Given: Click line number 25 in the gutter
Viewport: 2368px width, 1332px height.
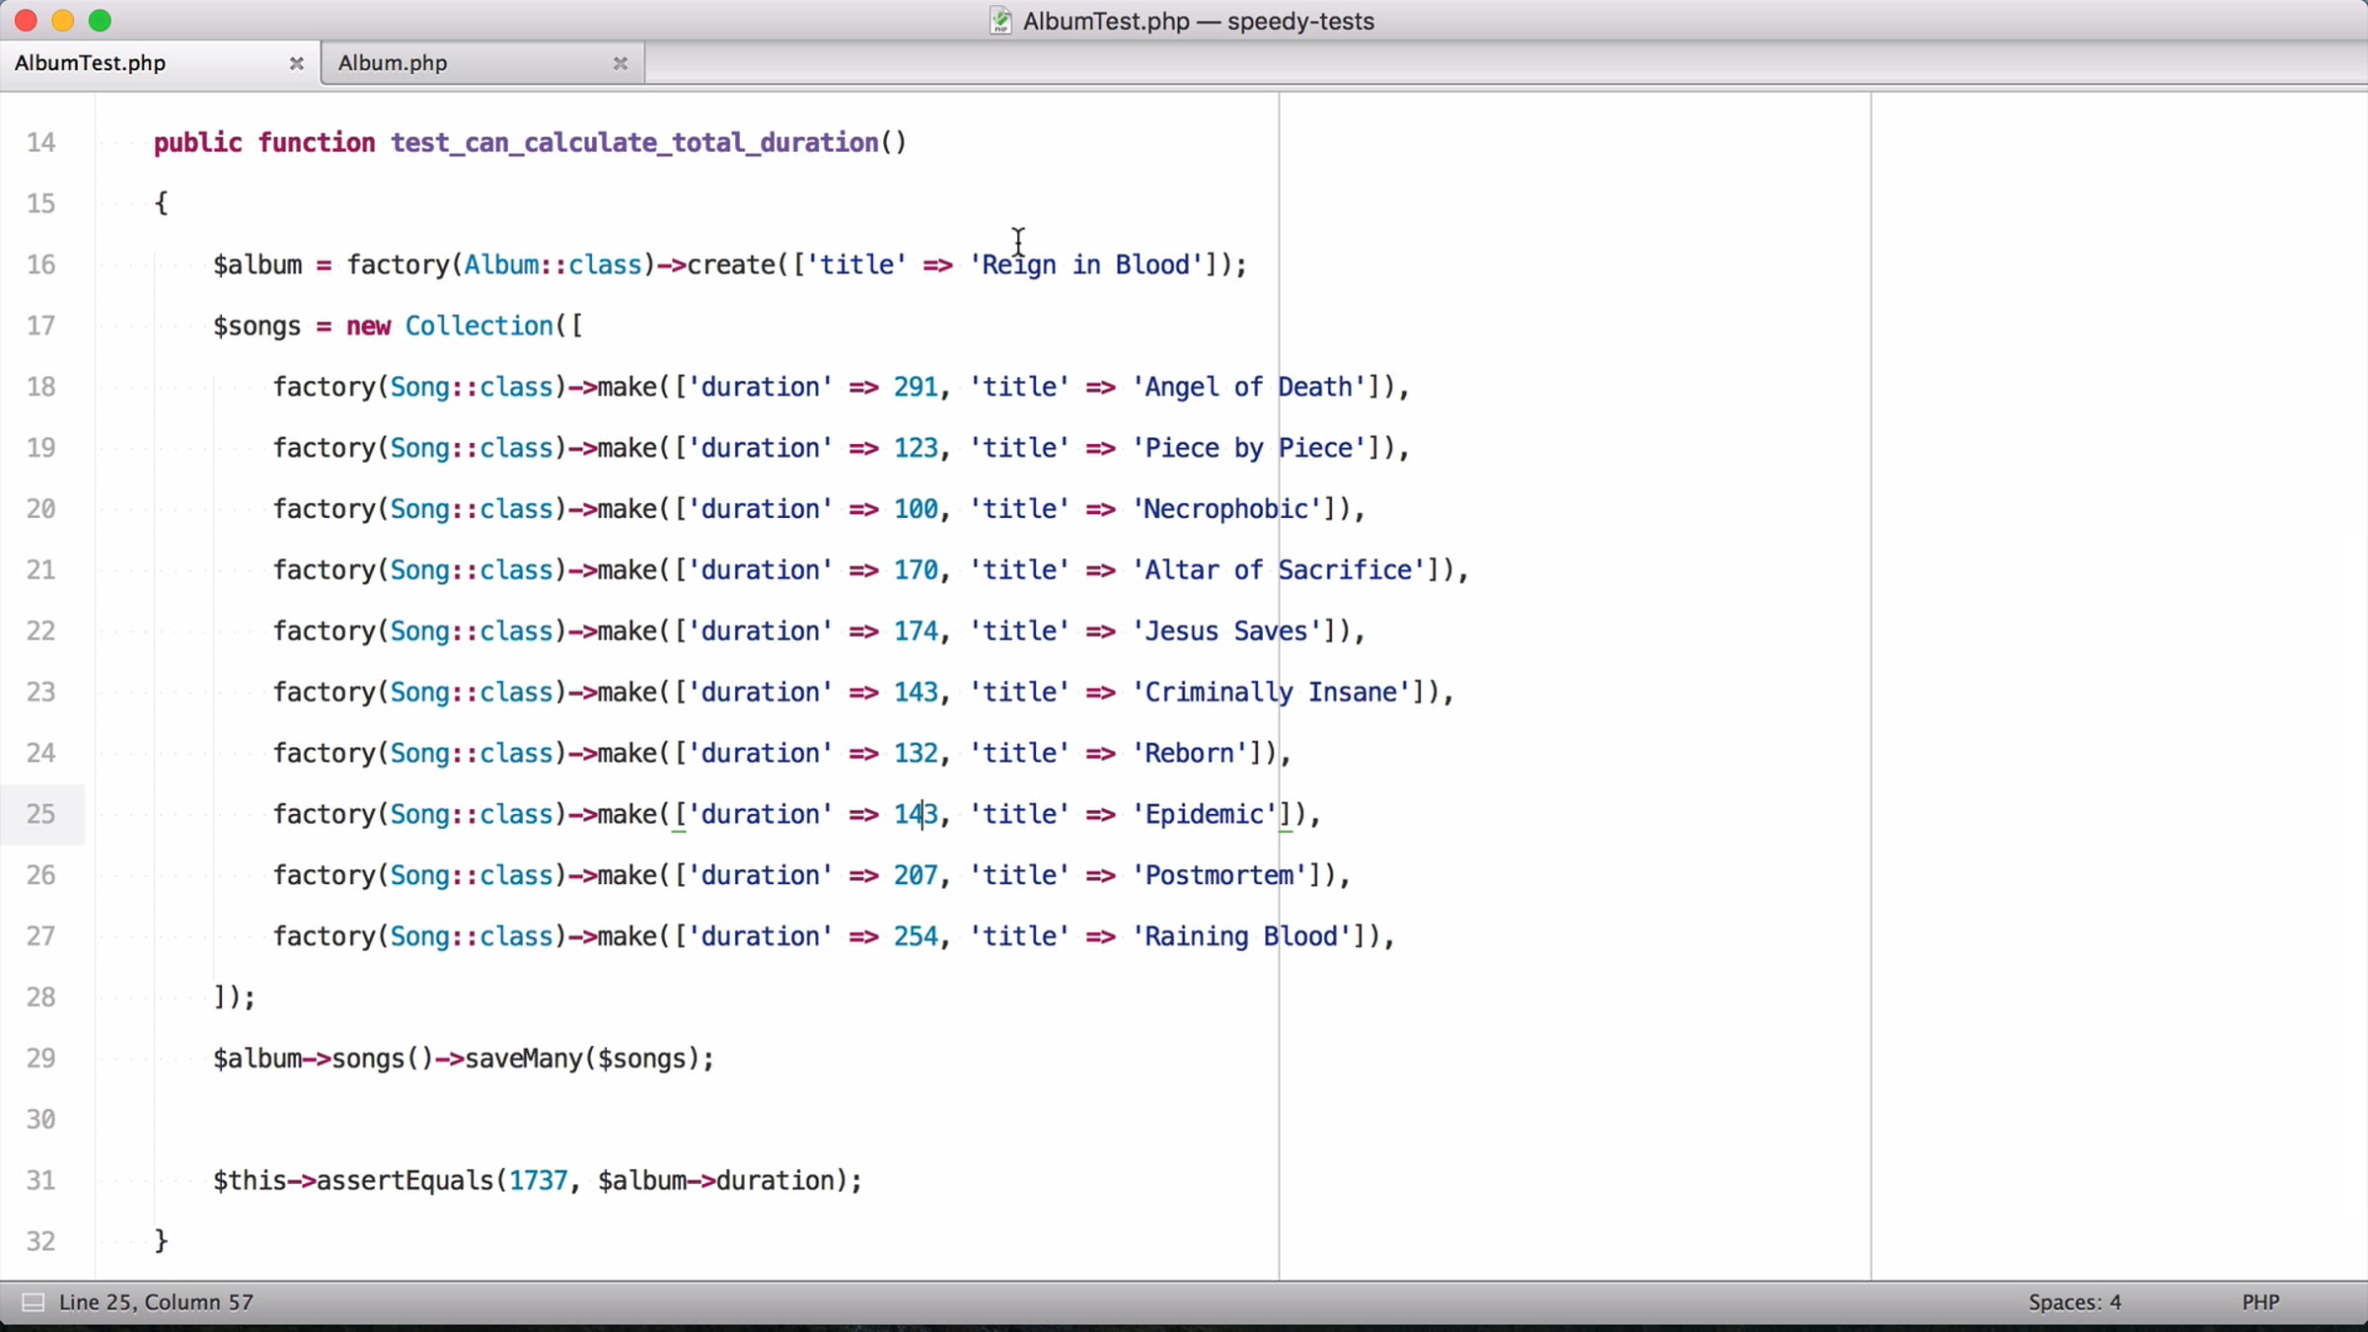Looking at the screenshot, I should point(40,814).
